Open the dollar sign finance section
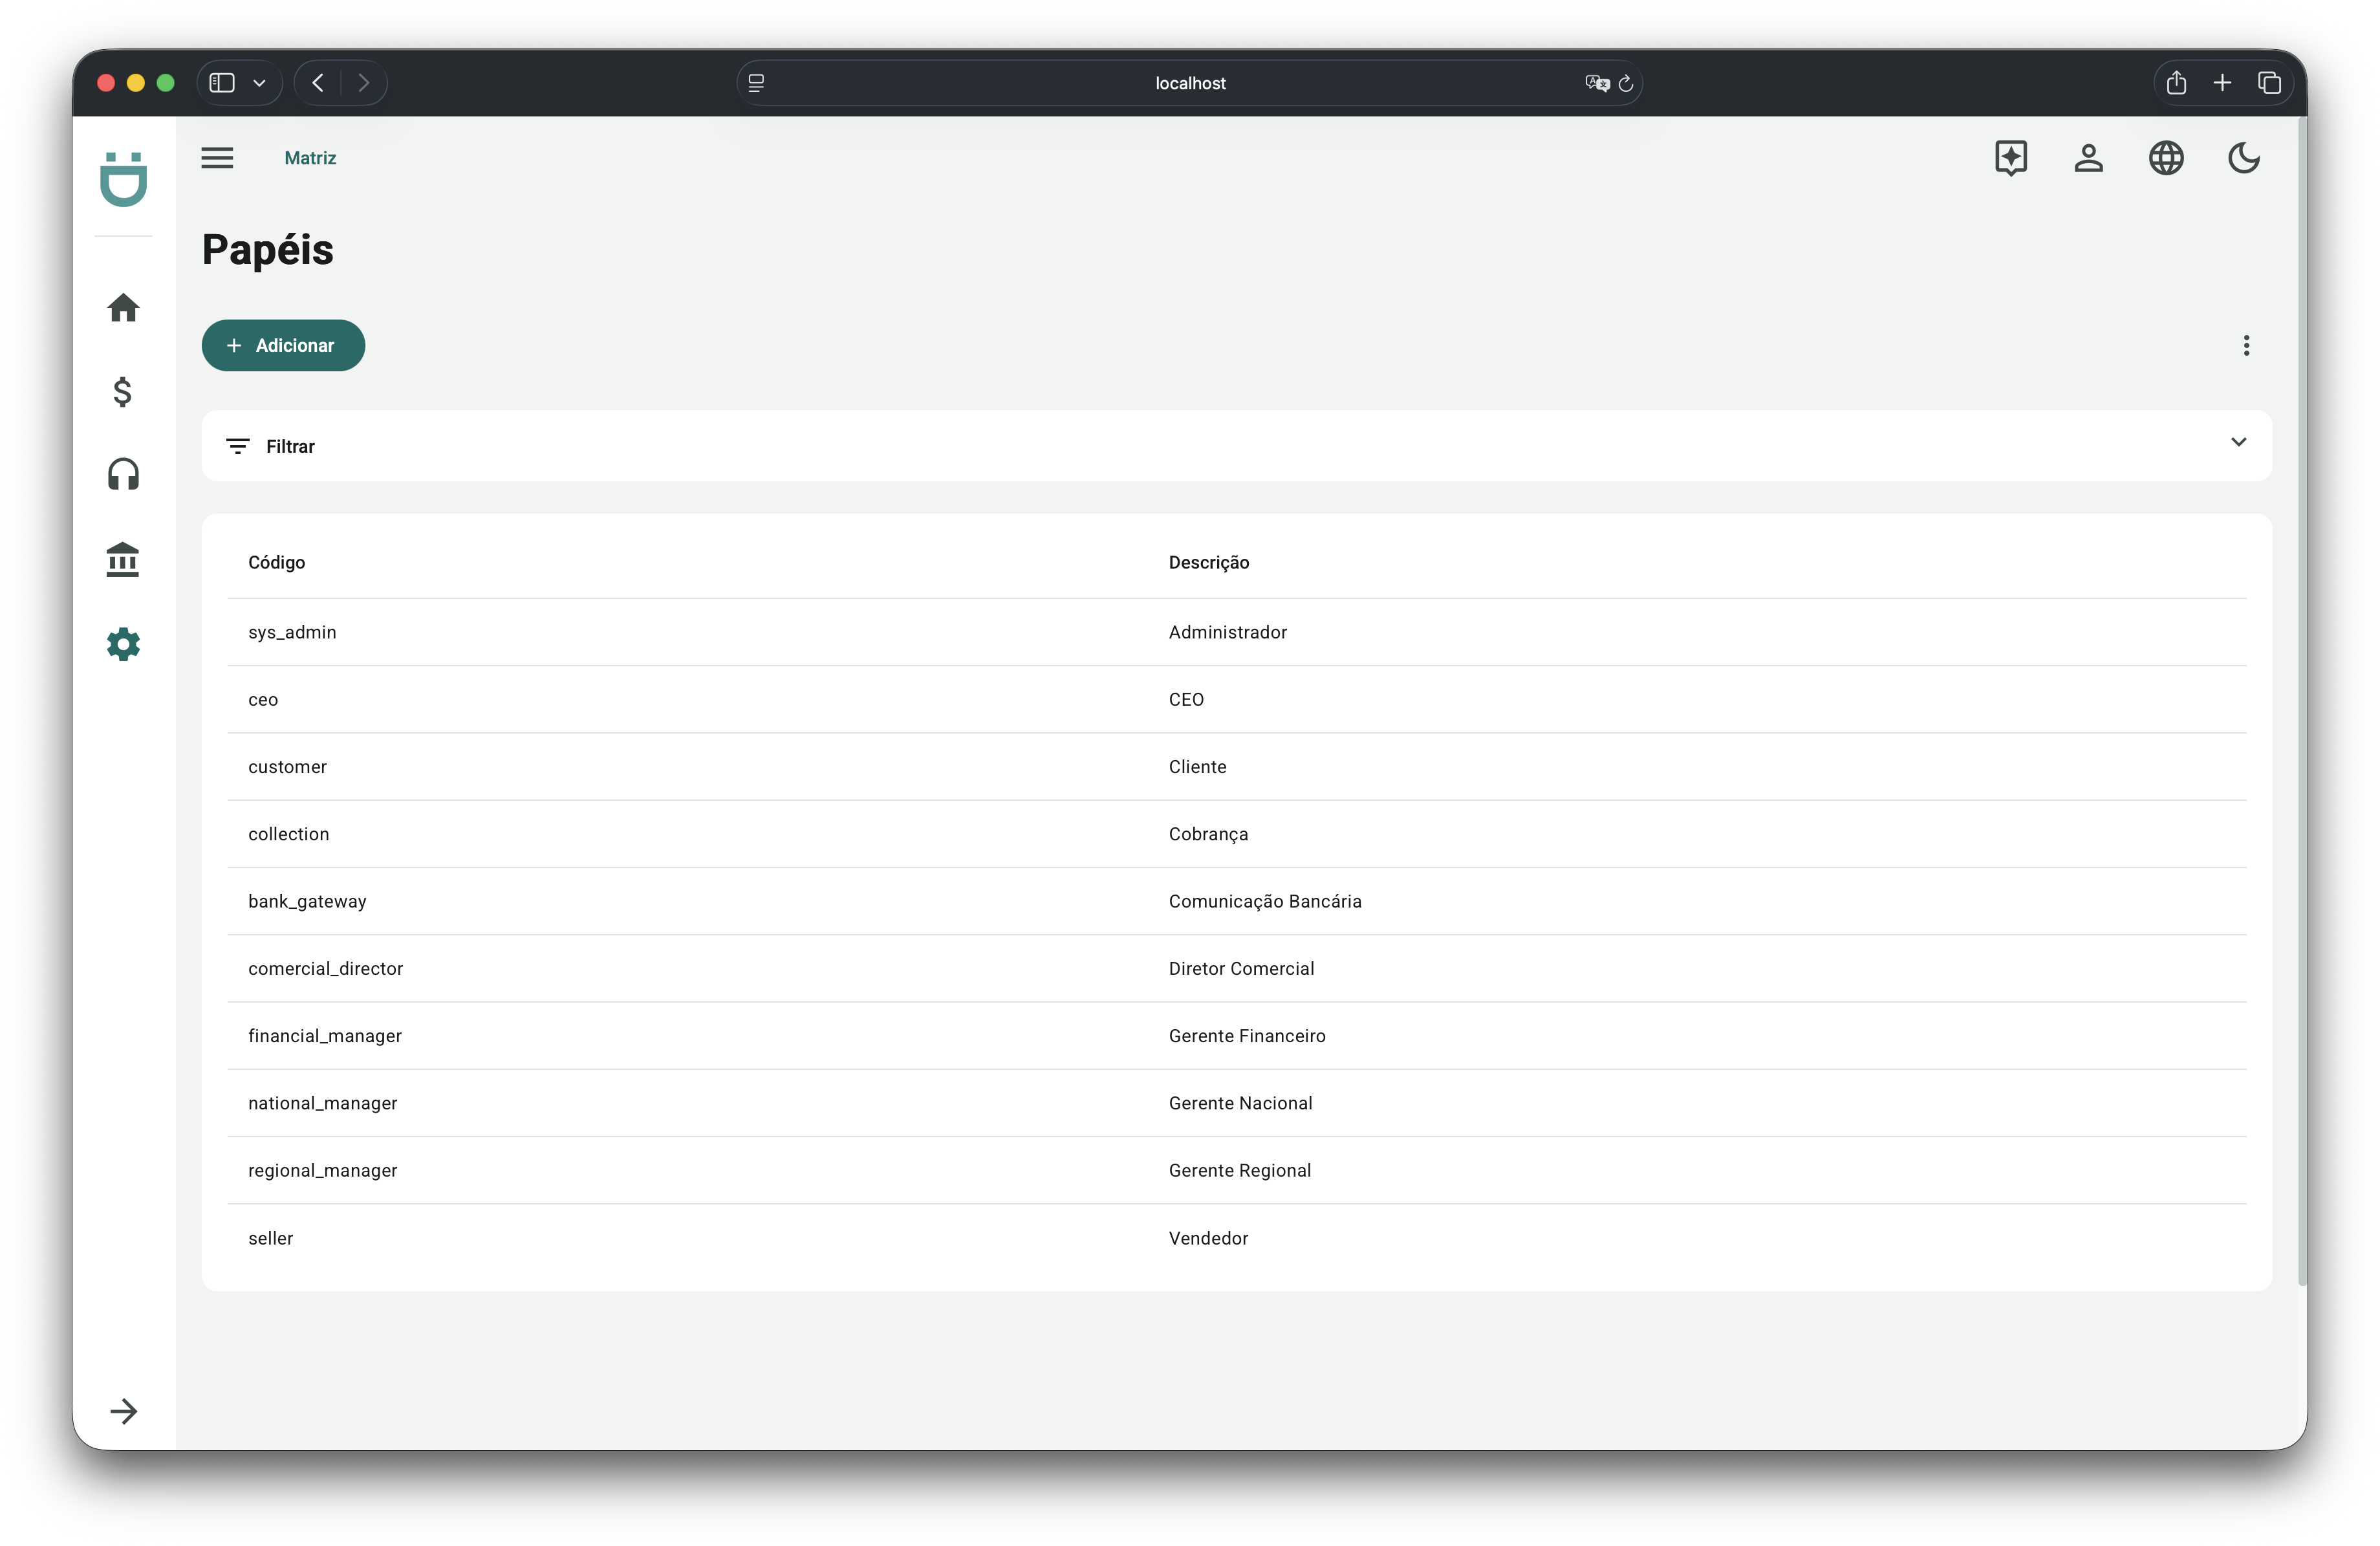2380x1546 pixels. coord(123,392)
